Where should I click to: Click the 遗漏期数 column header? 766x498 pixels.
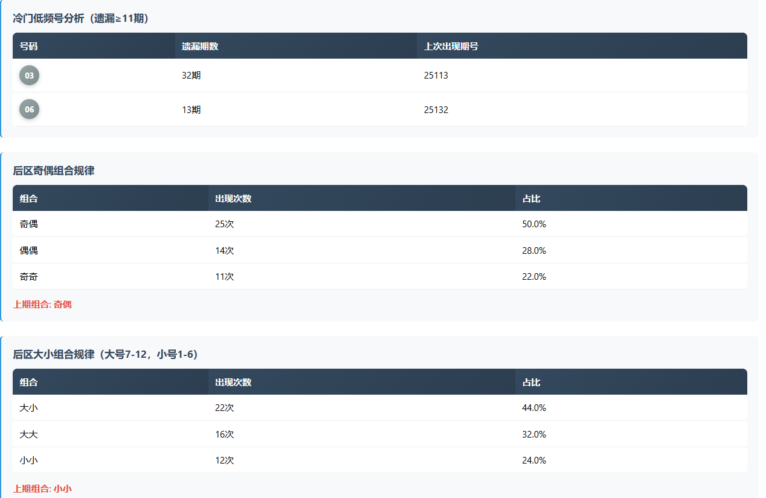[x=200, y=46]
